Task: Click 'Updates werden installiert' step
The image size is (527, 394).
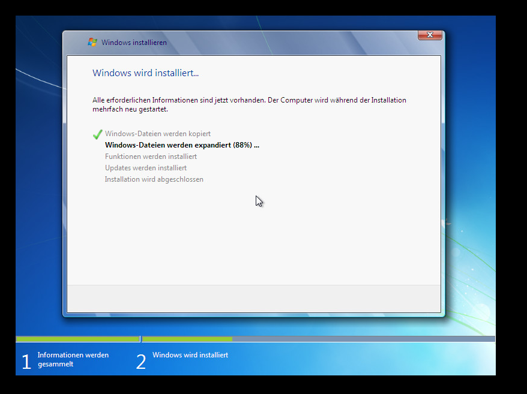Action: tap(146, 168)
